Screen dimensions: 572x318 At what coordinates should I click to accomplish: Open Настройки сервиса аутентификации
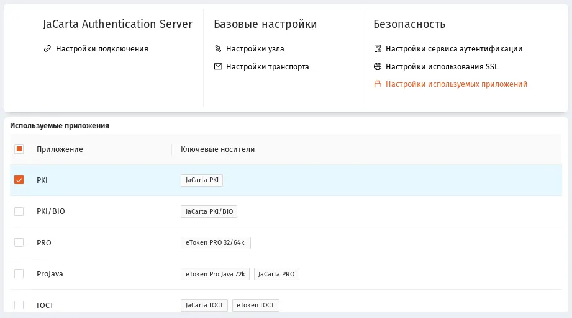454,49
